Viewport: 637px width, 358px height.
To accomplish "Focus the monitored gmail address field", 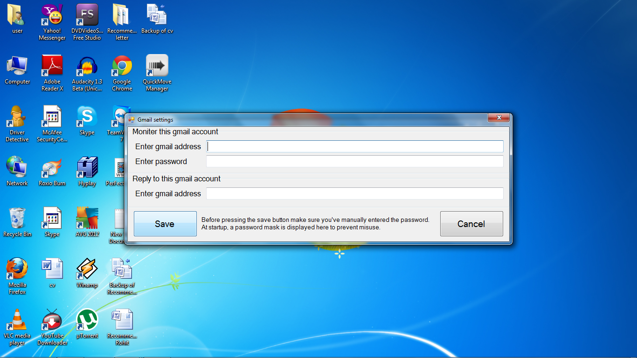I will pyautogui.click(x=355, y=146).
